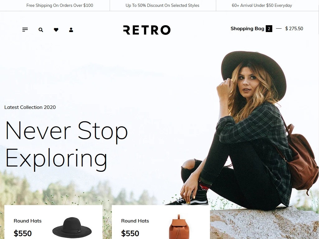The image size is (319, 239).
Task: Open wishlist via heart icon
Action: pos(56,30)
